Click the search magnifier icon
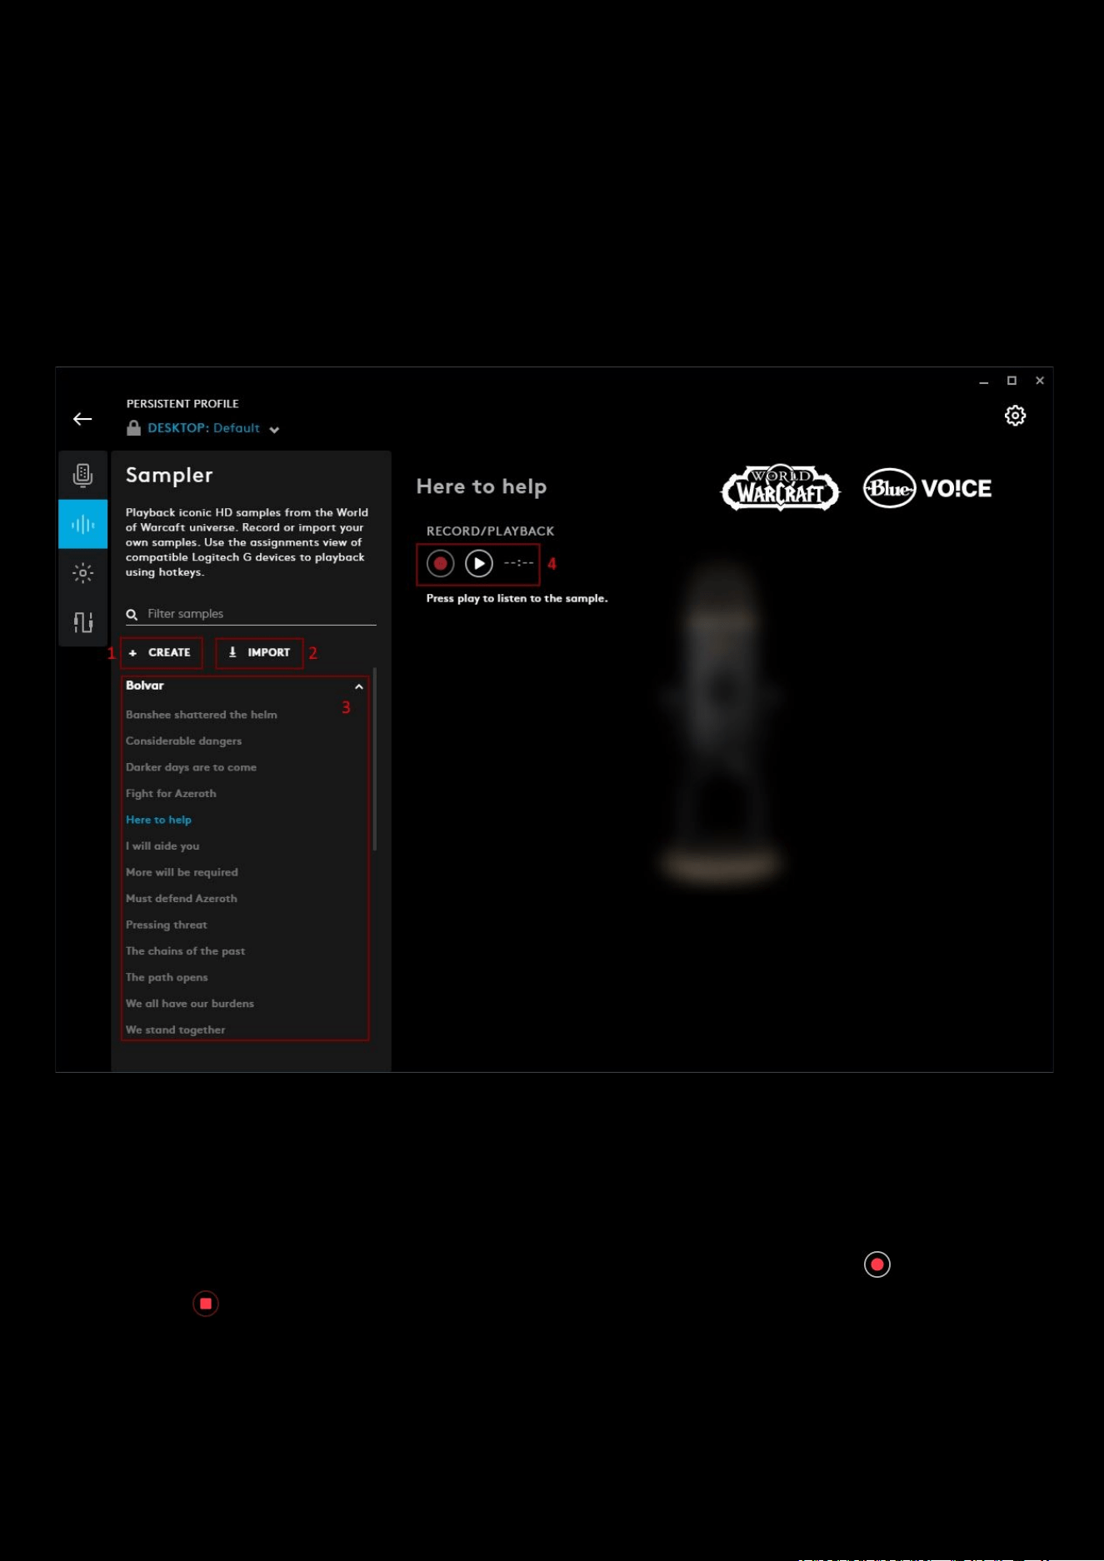 point(132,615)
